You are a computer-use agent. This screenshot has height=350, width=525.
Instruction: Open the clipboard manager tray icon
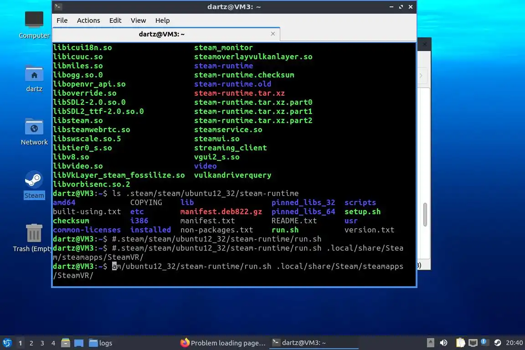pyautogui.click(x=461, y=343)
